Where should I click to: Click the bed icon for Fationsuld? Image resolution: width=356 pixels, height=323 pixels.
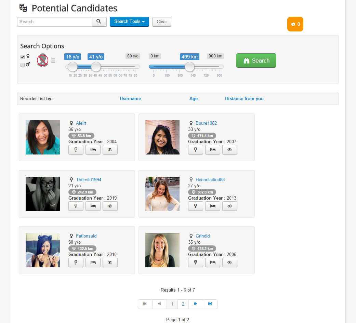(93, 263)
